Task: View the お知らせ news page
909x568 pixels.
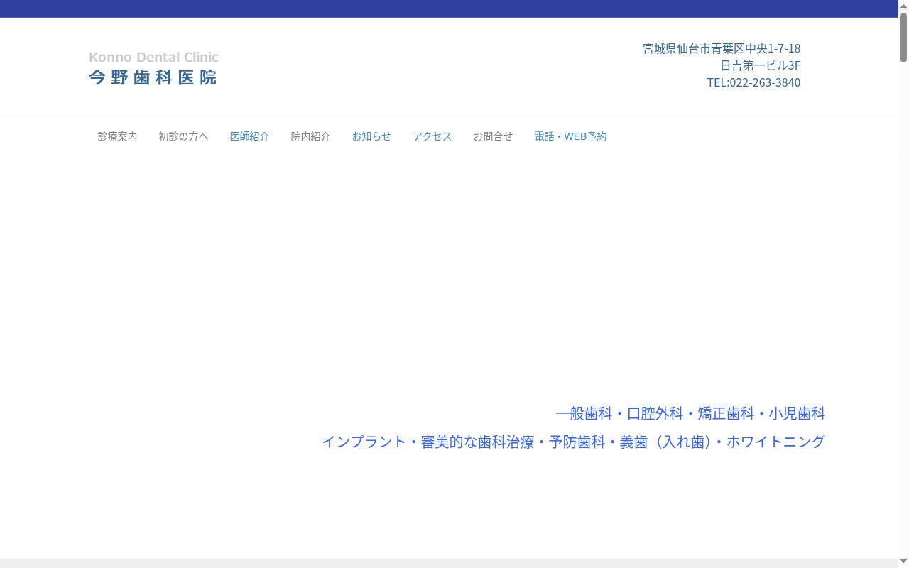Action: point(371,136)
